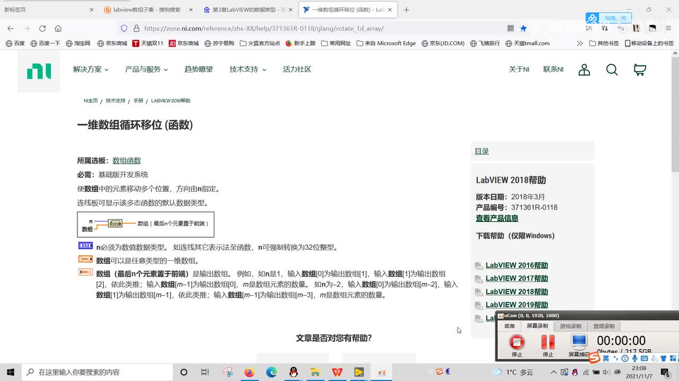
Task: Switch to oCam 菜单 tab
Action: pos(509,326)
